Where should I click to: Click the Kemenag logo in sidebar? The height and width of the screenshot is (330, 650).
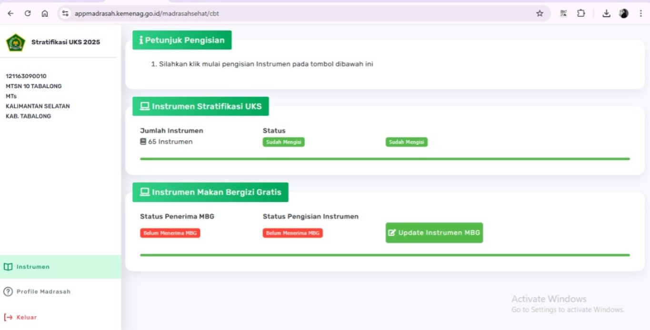[15, 42]
